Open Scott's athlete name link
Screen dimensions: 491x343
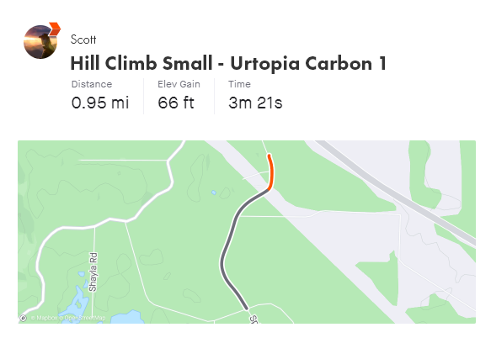coord(83,40)
